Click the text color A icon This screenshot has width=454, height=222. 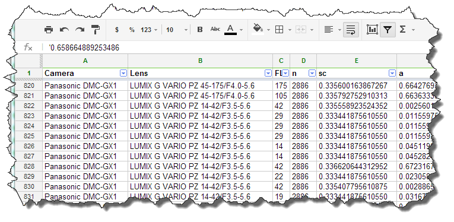tap(230, 30)
